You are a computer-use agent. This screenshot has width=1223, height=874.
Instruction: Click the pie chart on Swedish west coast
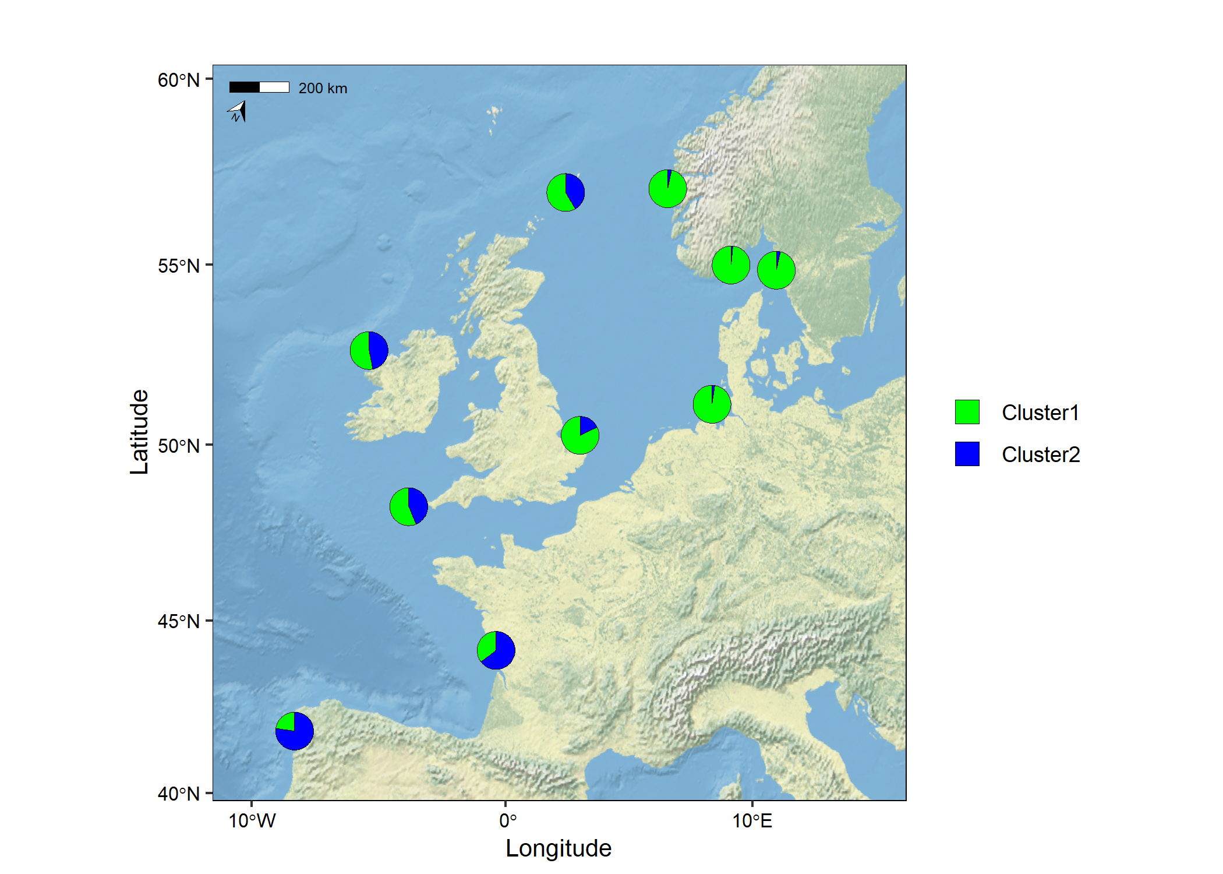pyautogui.click(x=776, y=270)
